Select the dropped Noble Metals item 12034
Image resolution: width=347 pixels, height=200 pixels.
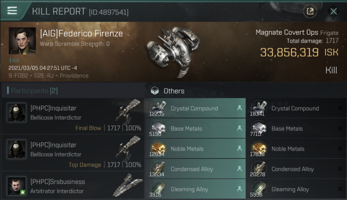coord(195,149)
